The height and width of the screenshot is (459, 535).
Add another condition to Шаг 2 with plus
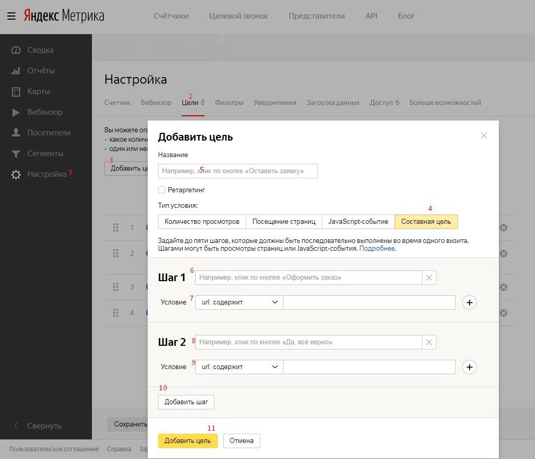(469, 367)
